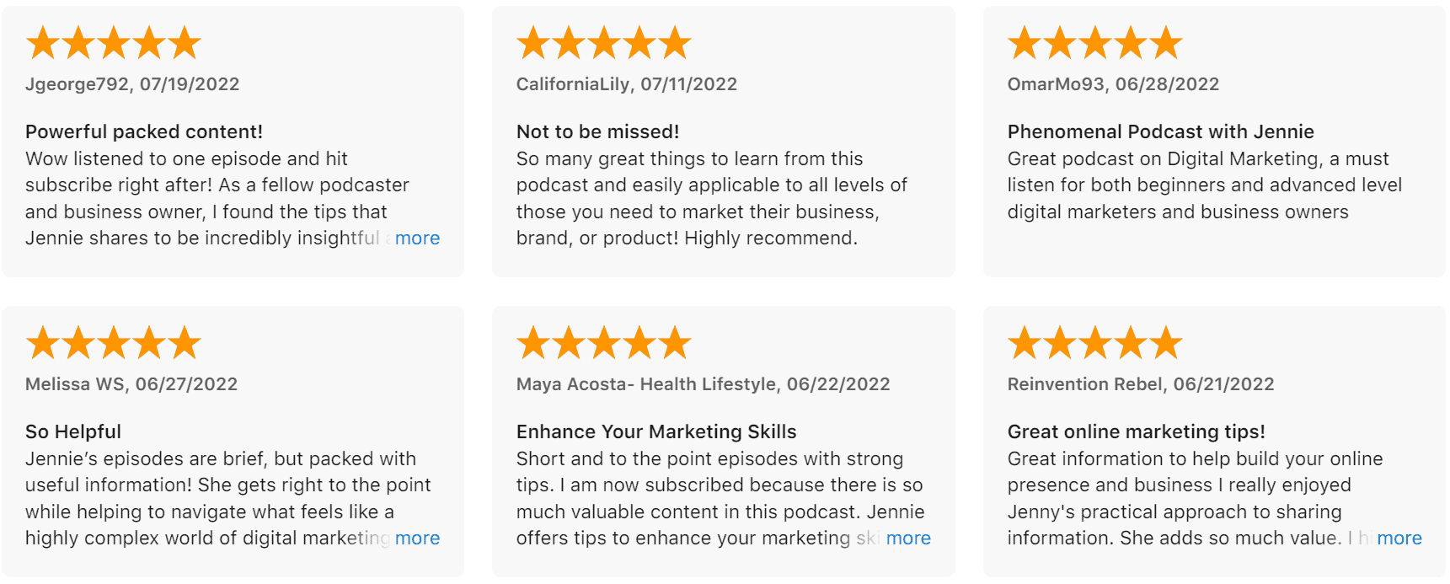Viewport: 1450px width, 584px height.
Task: Show more of 'Enhance Your Marketing Skills' review
Action: [x=908, y=538]
